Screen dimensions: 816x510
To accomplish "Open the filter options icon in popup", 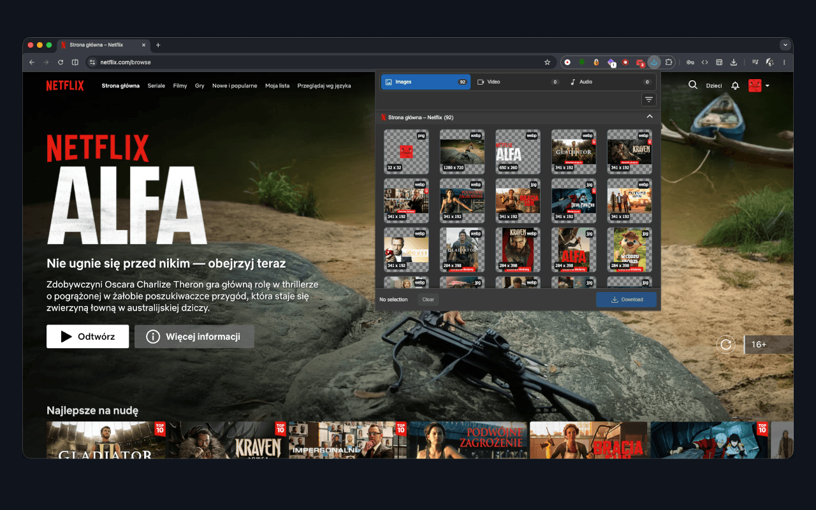I will [648, 99].
